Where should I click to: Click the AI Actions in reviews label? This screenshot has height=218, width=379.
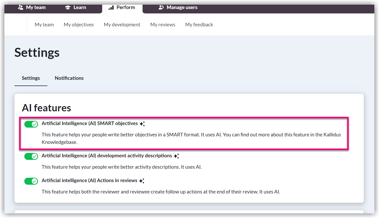[89, 181]
